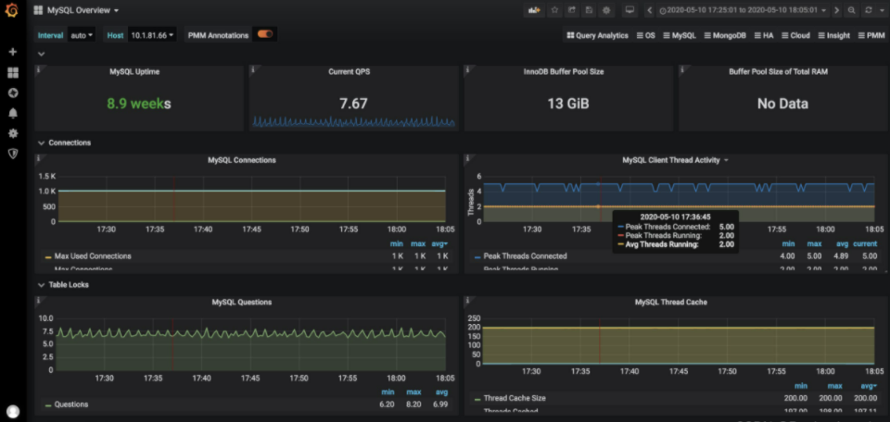Share the dashboard via share icon

click(x=572, y=10)
